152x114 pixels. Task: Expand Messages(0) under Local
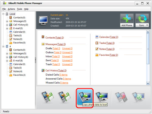(x=7, y=21)
